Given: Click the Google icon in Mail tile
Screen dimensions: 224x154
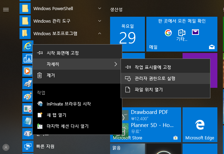Looking at the screenshot, I should coord(168,33).
